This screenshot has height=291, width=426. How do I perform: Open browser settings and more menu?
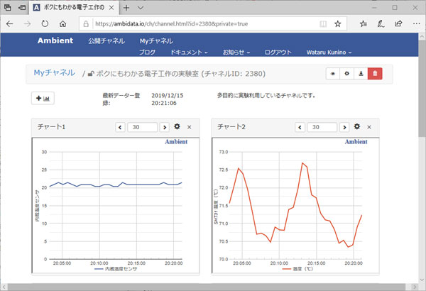[416, 24]
